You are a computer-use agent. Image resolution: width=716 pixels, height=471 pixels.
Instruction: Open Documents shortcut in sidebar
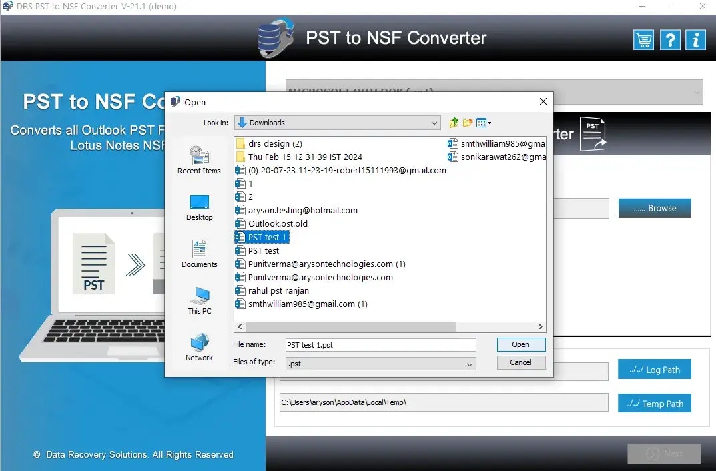(199, 254)
